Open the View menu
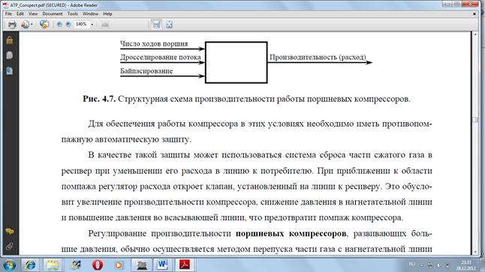The height and width of the screenshot is (272, 485). click(33, 14)
